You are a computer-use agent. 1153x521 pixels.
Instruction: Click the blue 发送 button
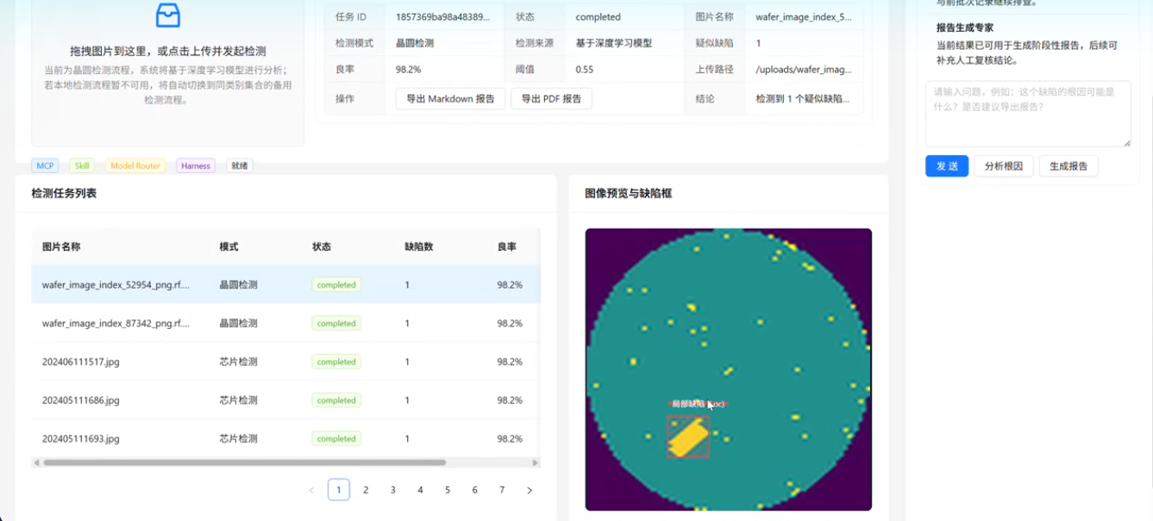pyautogui.click(x=947, y=166)
